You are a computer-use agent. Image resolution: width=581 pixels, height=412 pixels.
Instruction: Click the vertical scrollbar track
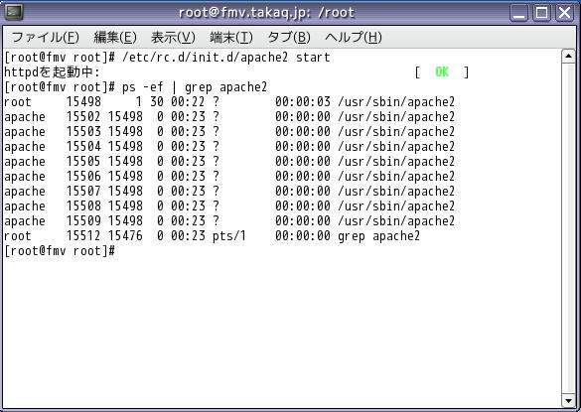click(568, 228)
